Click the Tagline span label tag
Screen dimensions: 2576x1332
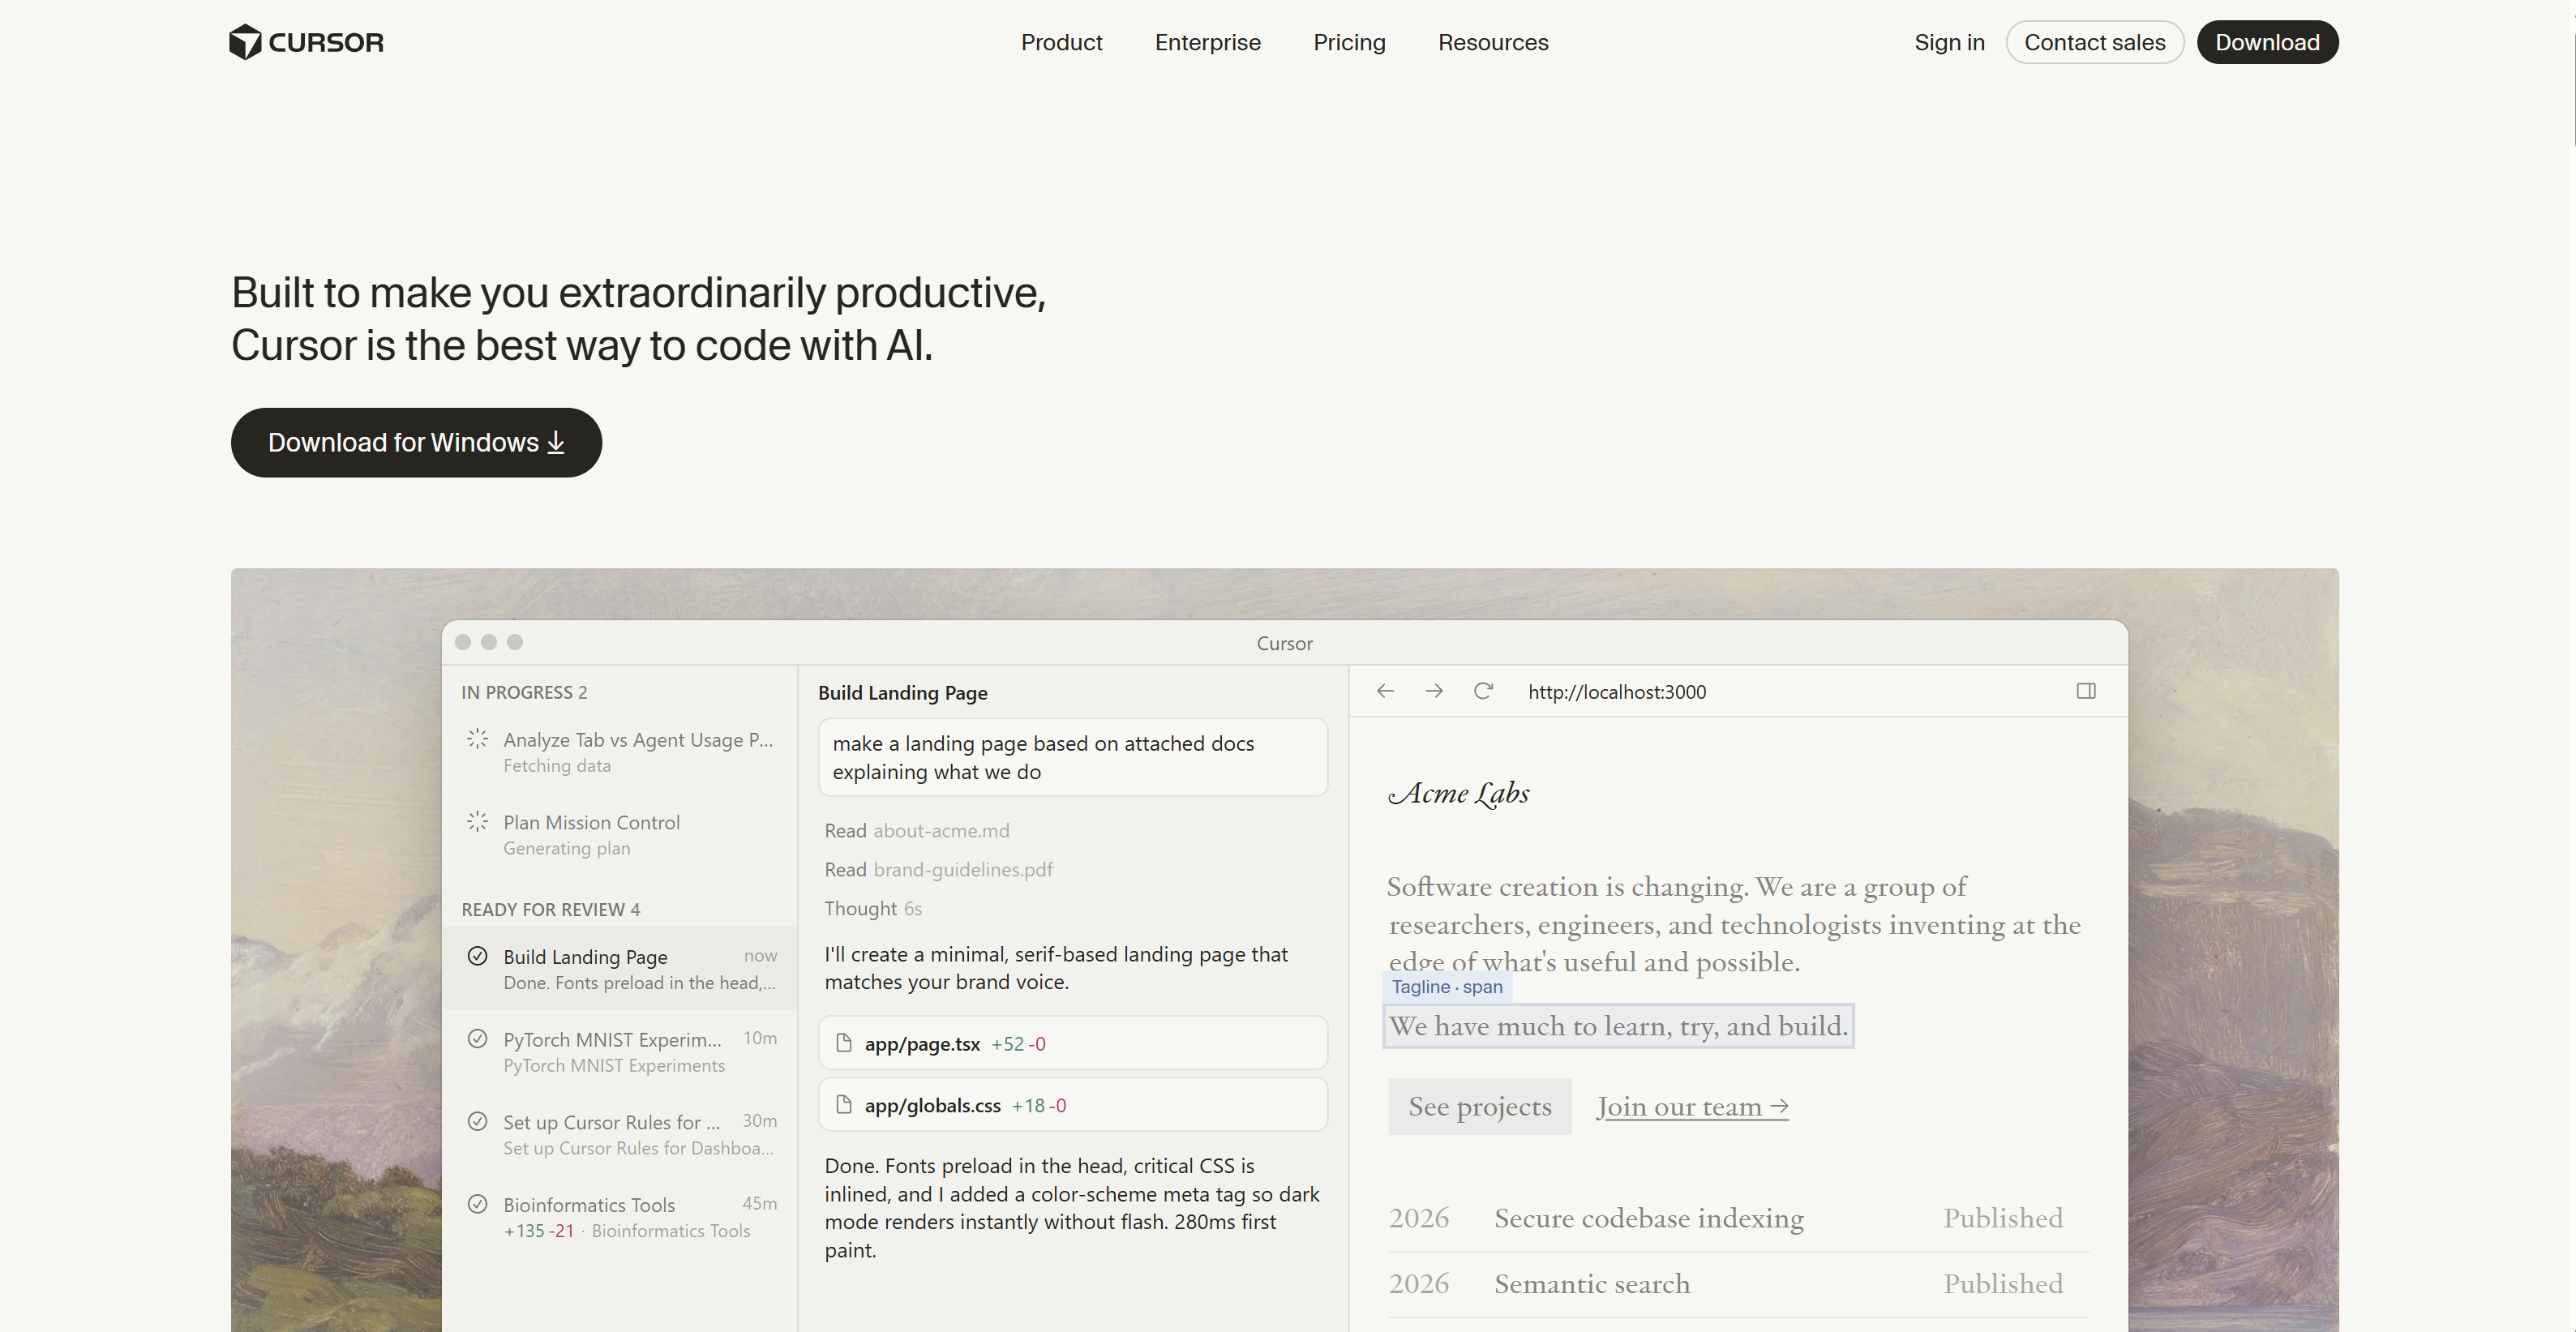click(1447, 987)
